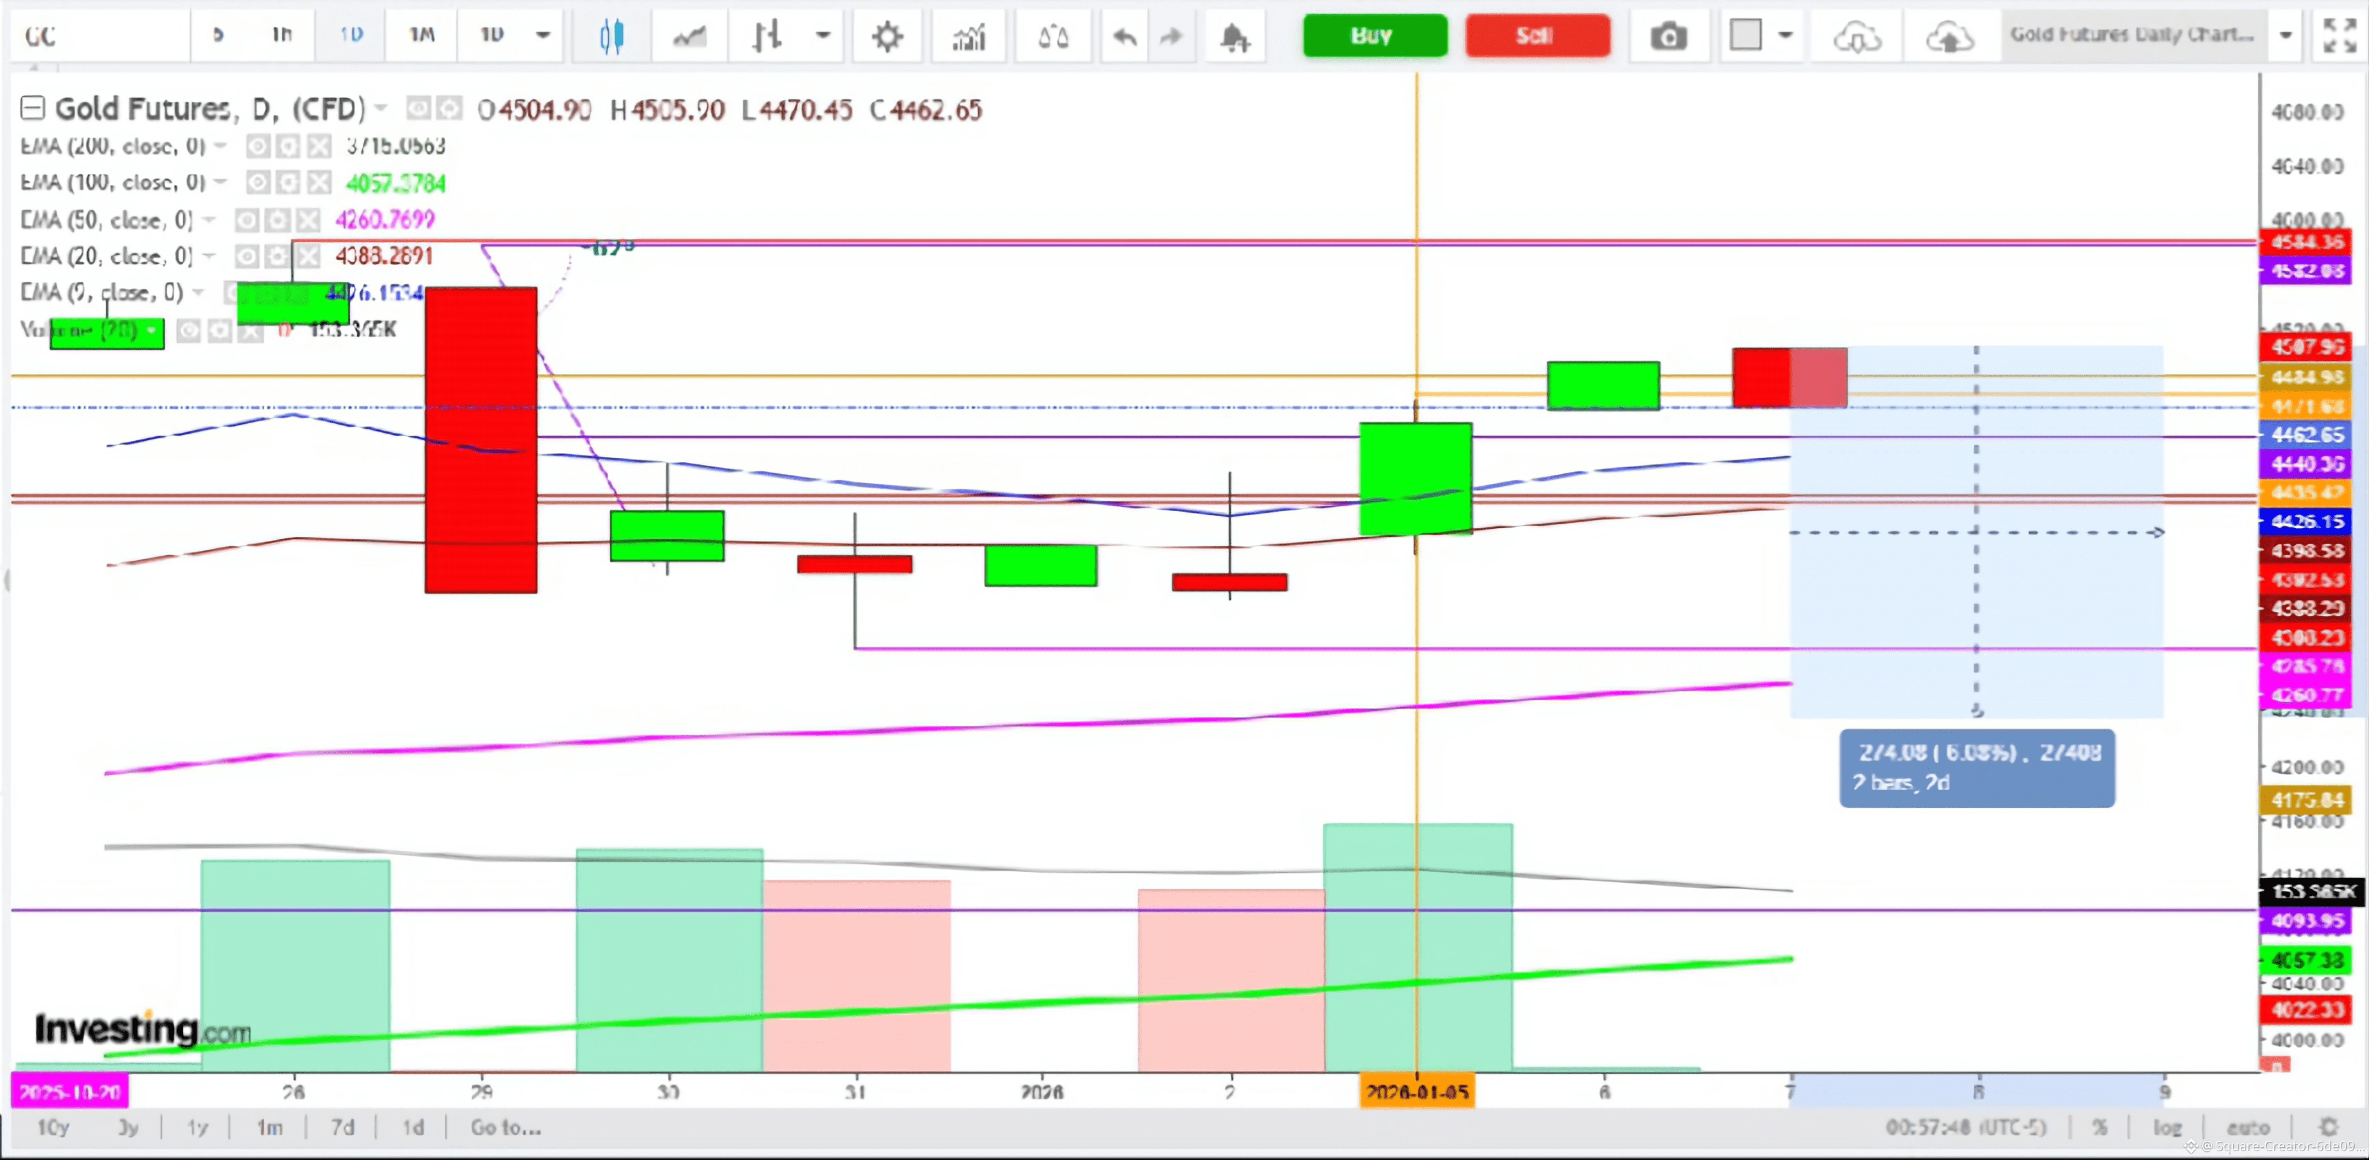Hide the EMA 200 indicator eye icon
The image size is (2369, 1160).
tap(258, 146)
